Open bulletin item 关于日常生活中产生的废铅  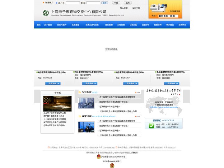(54, 122)
